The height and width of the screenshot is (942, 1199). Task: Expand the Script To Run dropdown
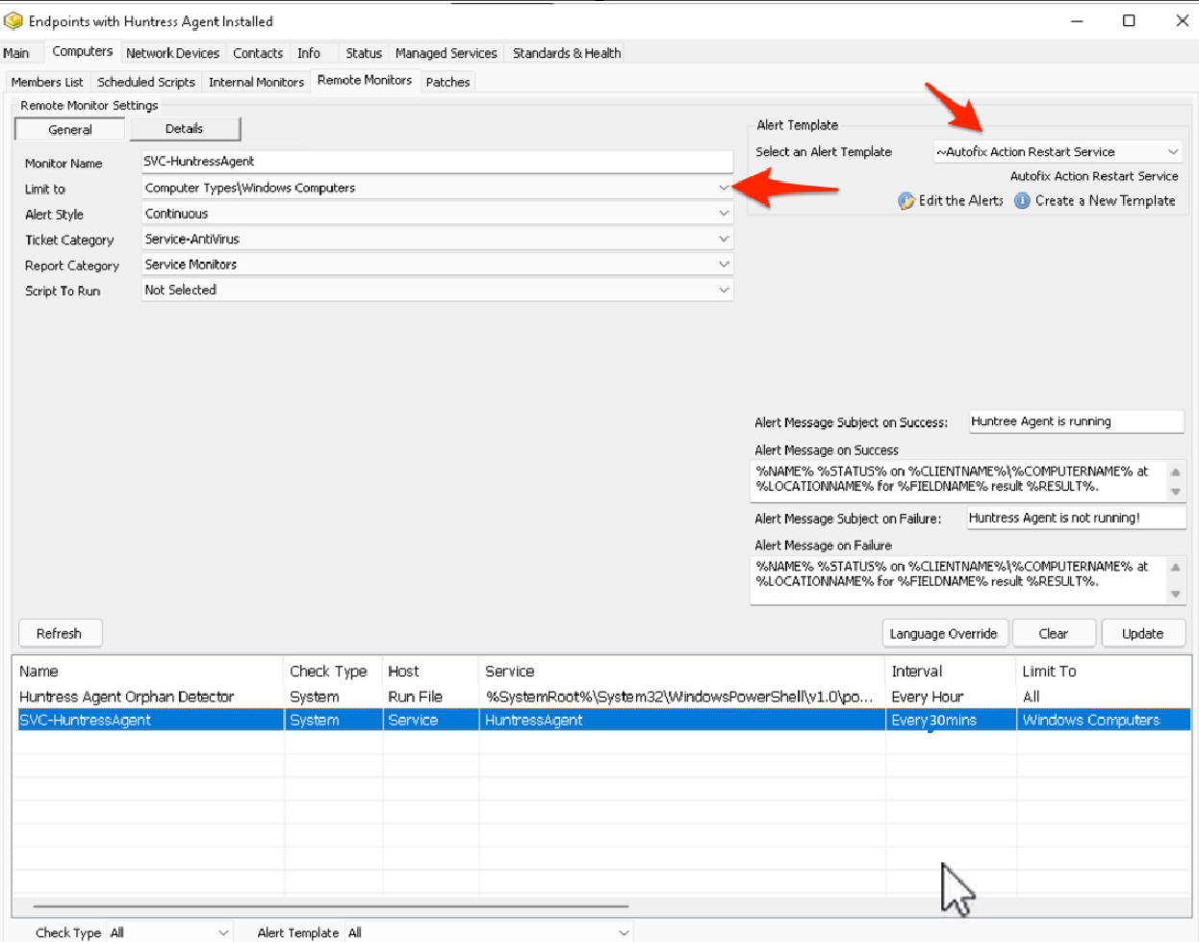coord(724,290)
